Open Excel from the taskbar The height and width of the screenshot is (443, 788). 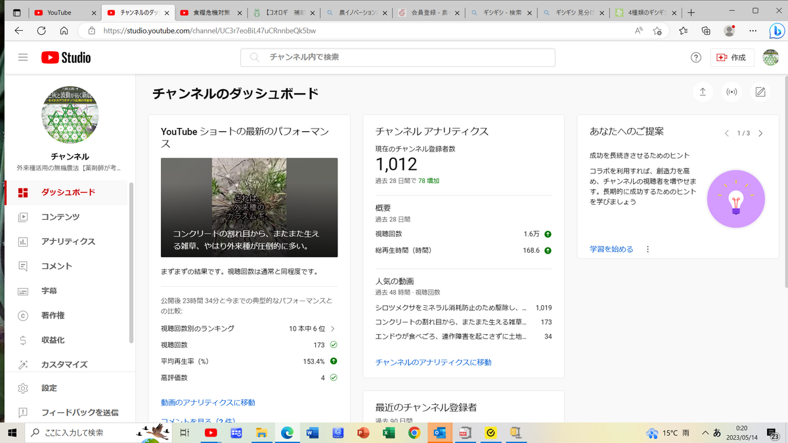coord(388,432)
